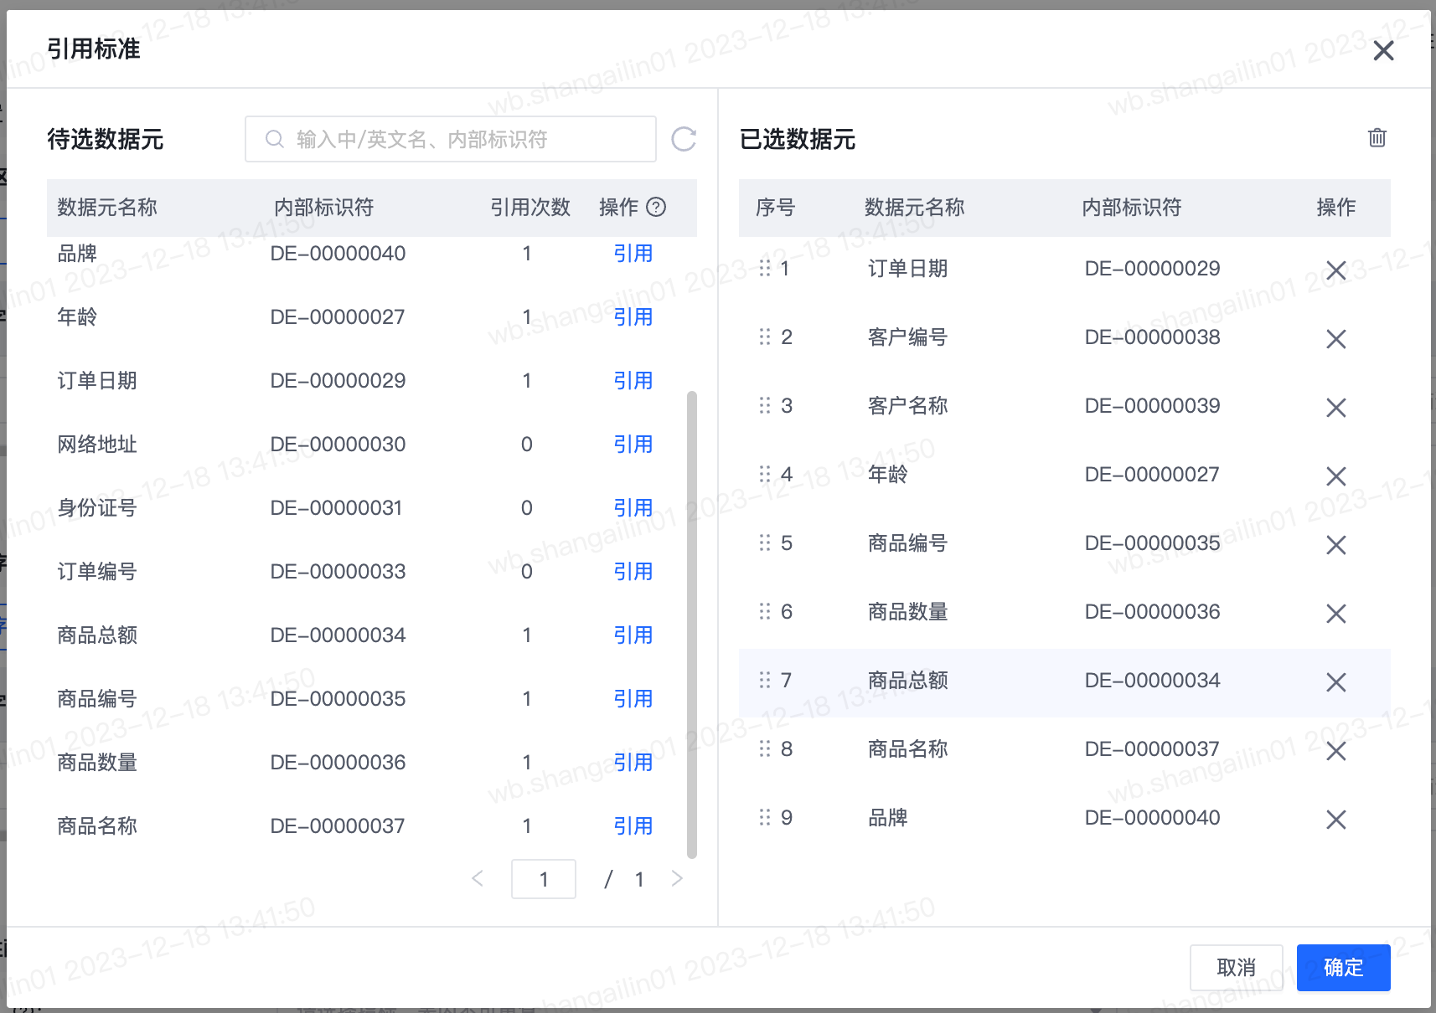The width and height of the screenshot is (1436, 1013).
Task: Remove 品牌 from selected list
Action: [x=1336, y=820]
